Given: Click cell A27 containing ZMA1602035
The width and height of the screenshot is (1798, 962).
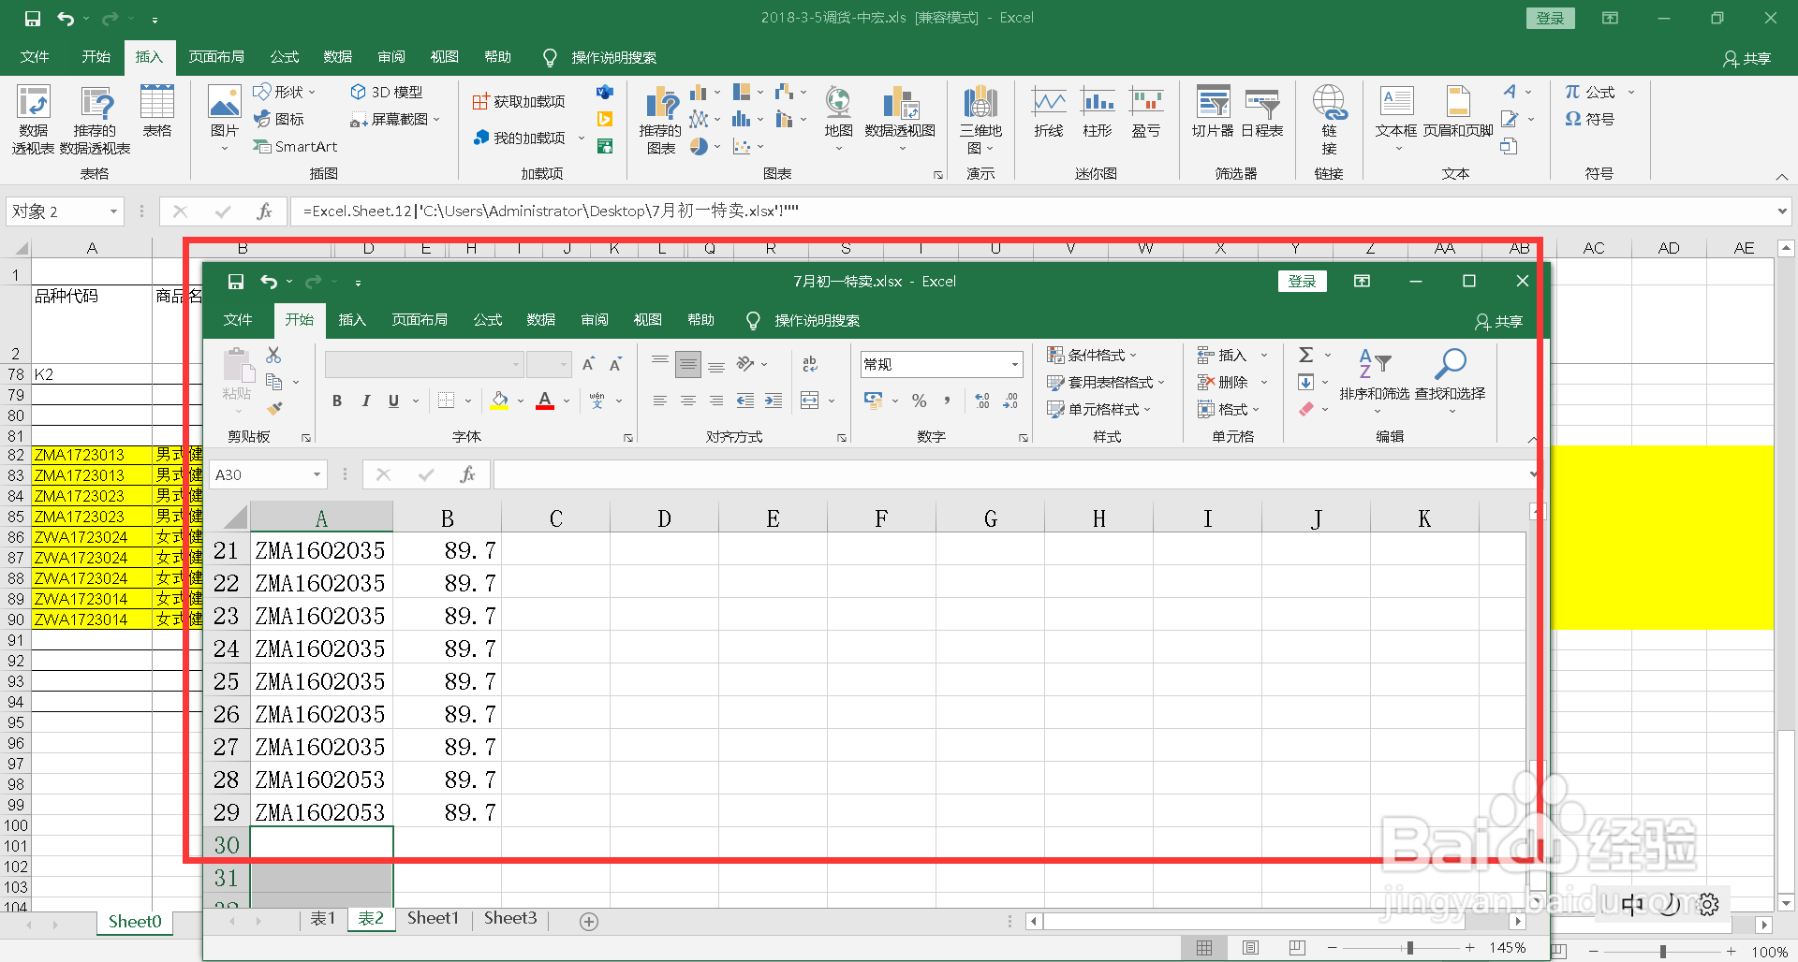Looking at the screenshot, I should (321, 747).
